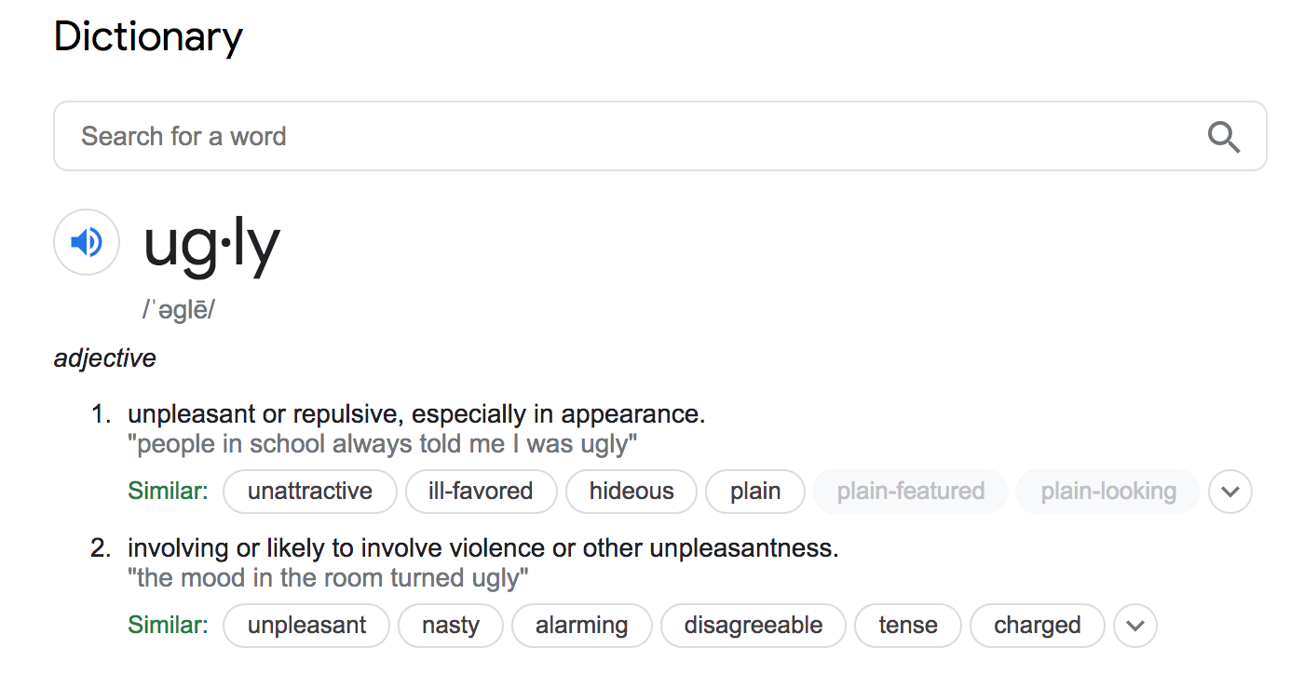The width and height of the screenshot is (1290, 675).
Task: Select the 'disagreeable' synonym chip
Action: pyautogui.click(x=754, y=626)
